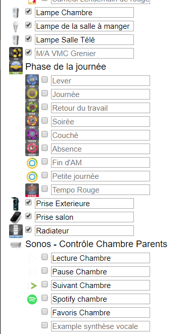Enable the Soirée checkbox
Image resolution: width=190 pixels, height=334 pixels.
[44, 121]
